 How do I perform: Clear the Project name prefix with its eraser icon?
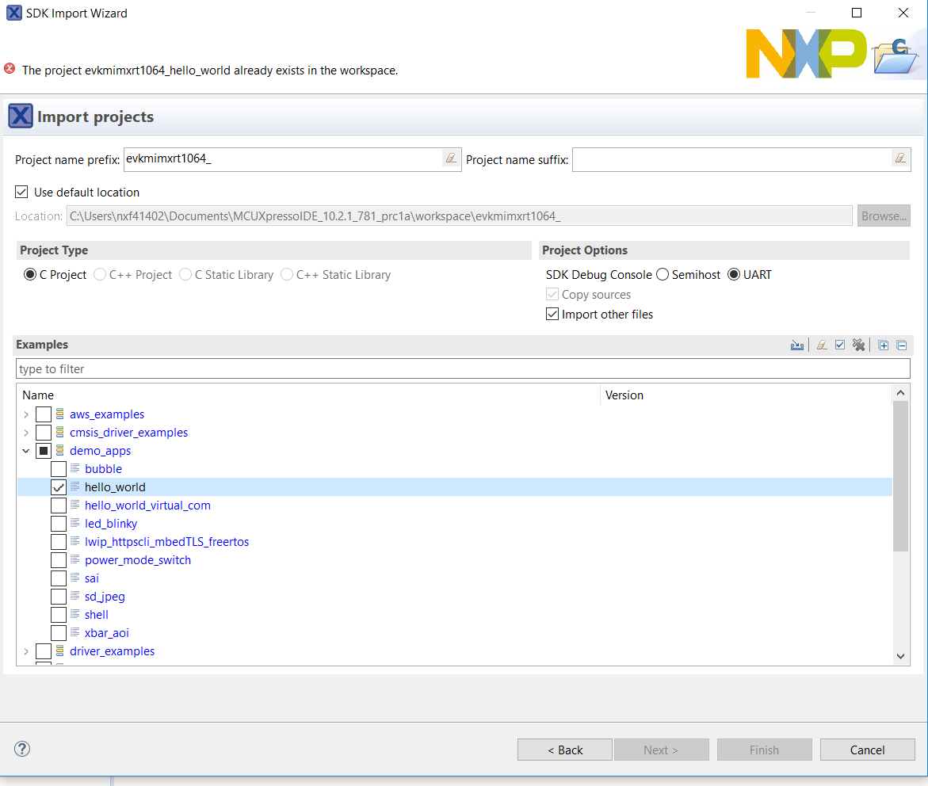451,158
